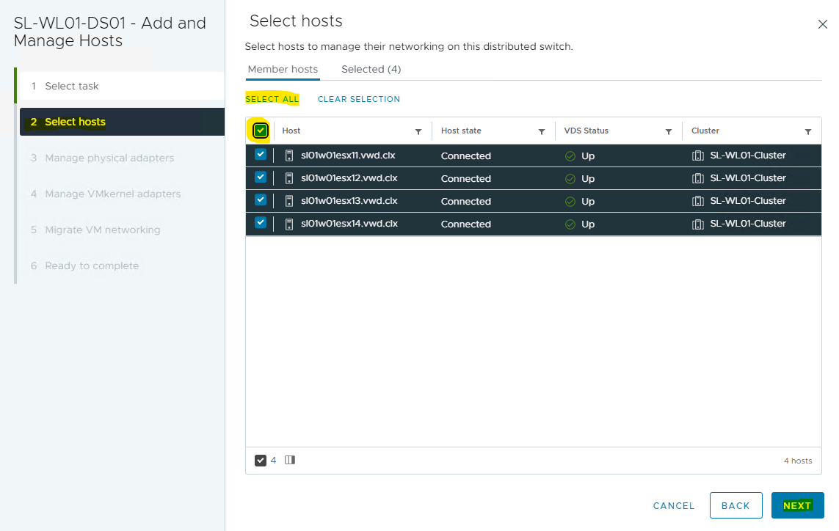Open the Cluster column filter
Viewport: 839px width, 531px height.
(x=808, y=132)
